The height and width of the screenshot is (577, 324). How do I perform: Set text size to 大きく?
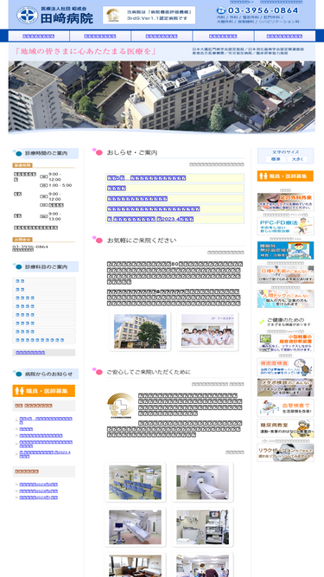coord(297,159)
